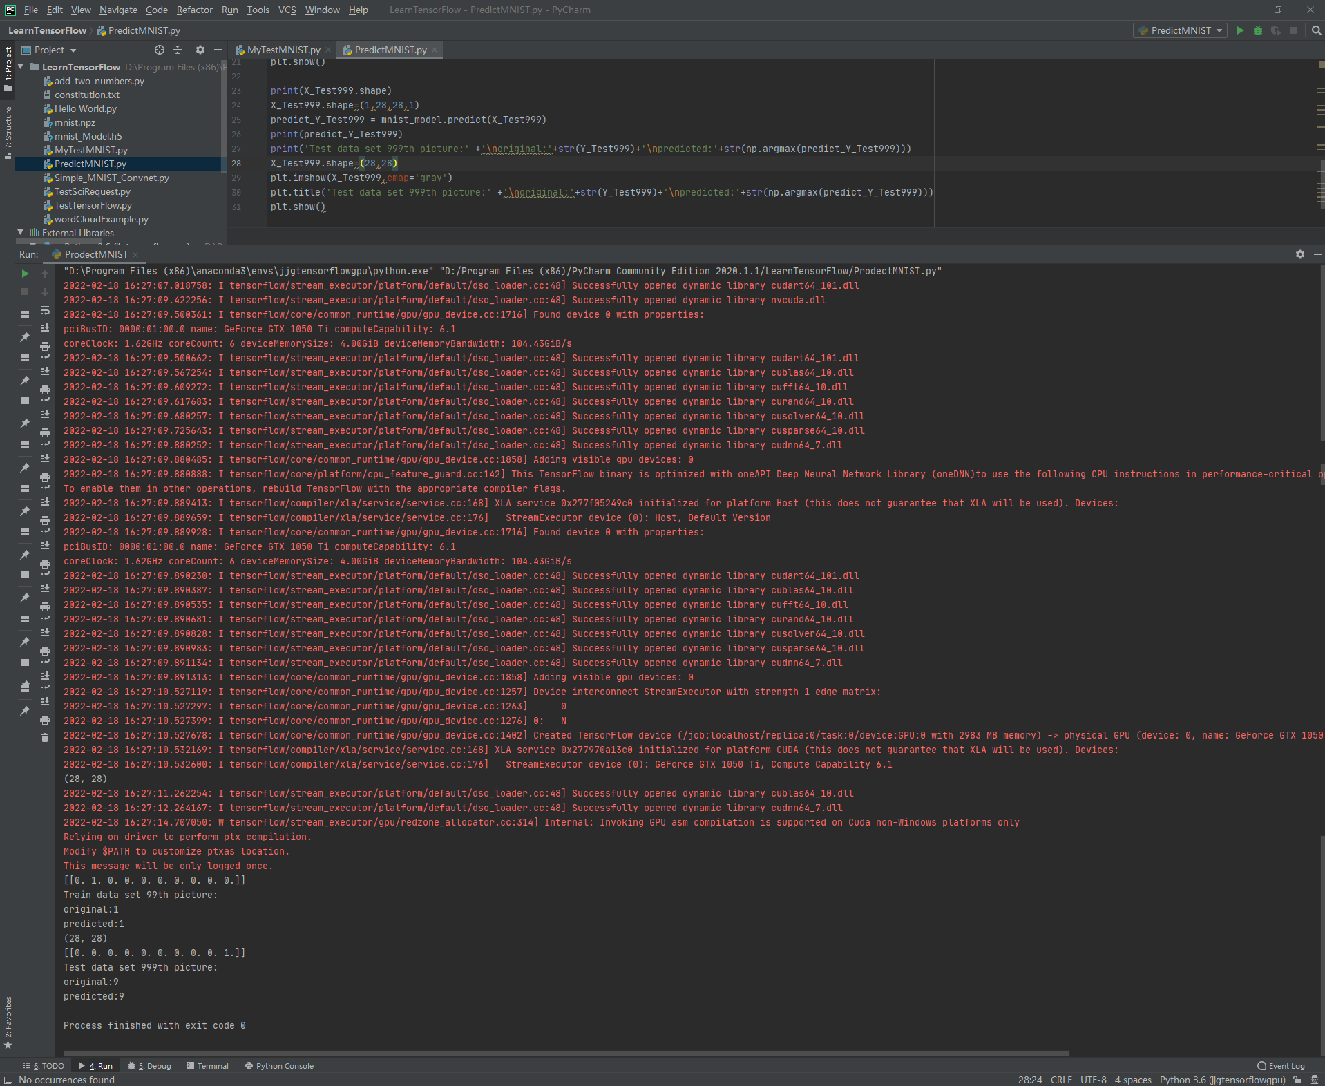The width and height of the screenshot is (1325, 1086).
Task: Move up the stack trace arrow
Action: (x=45, y=274)
